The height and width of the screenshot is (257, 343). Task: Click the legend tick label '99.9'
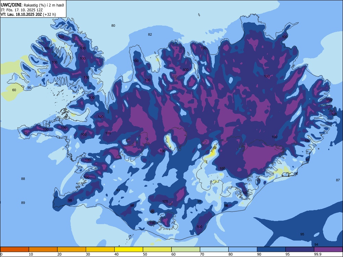[x=318, y=254]
